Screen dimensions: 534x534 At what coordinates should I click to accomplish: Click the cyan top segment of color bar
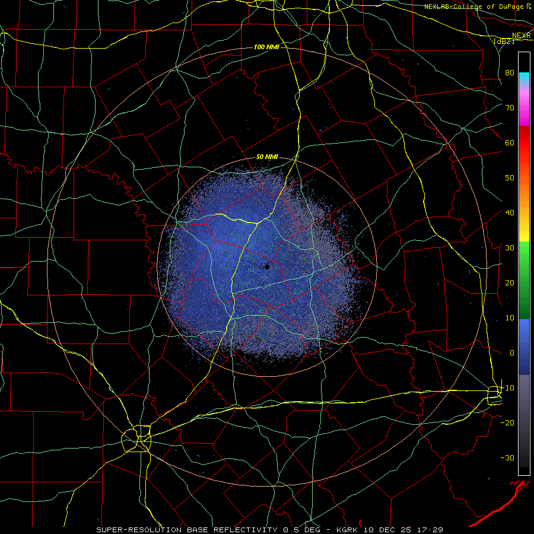[524, 78]
